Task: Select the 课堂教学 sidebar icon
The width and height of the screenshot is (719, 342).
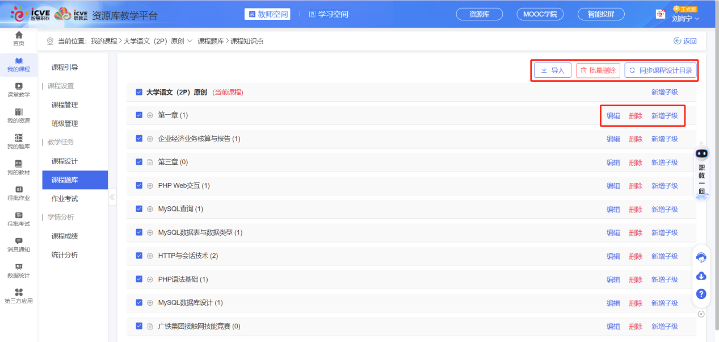Action: pyautogui.click(x=18, y=89)
